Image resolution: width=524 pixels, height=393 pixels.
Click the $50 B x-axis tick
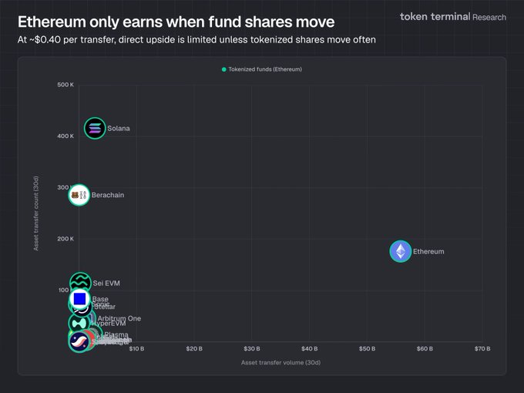[367, 348]
